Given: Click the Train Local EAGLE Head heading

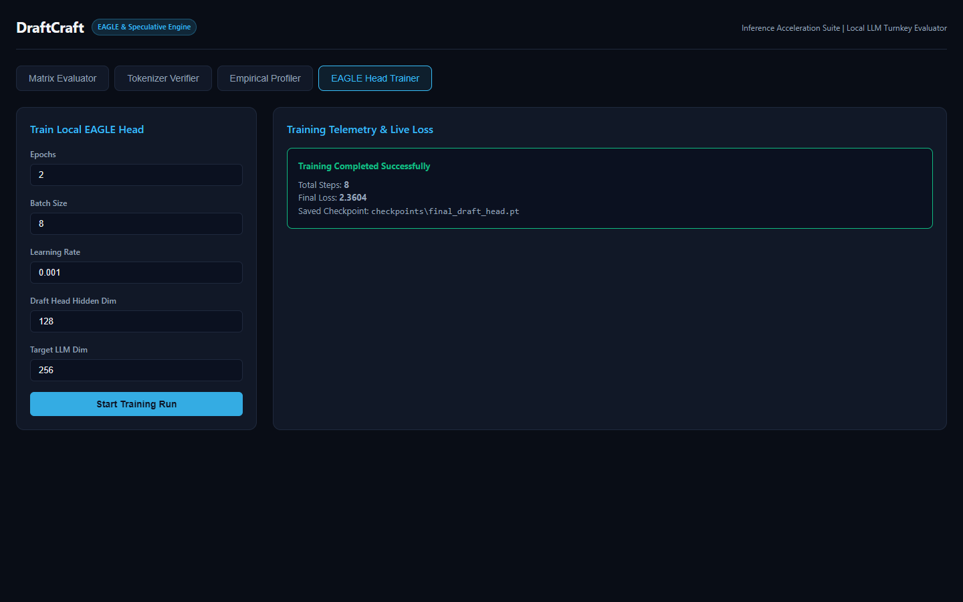Looking at the screenshot, I should tap(87, 130).
